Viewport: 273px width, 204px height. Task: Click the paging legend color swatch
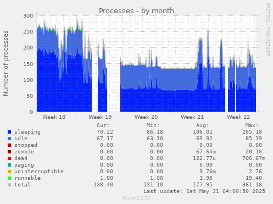point(9,165)
